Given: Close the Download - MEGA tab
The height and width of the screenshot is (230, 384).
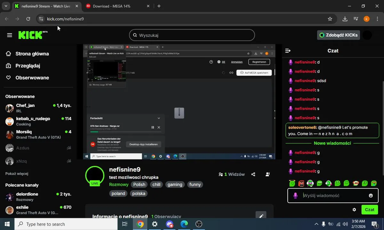Looking at the screenshot, I should [148, 6].
